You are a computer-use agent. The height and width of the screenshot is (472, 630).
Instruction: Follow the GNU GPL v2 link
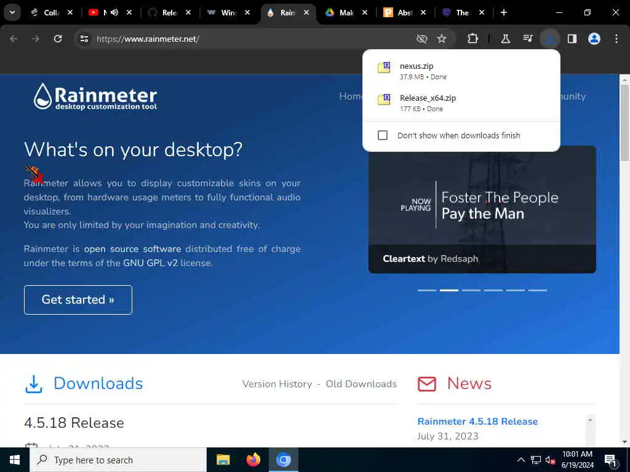[150, 263]
